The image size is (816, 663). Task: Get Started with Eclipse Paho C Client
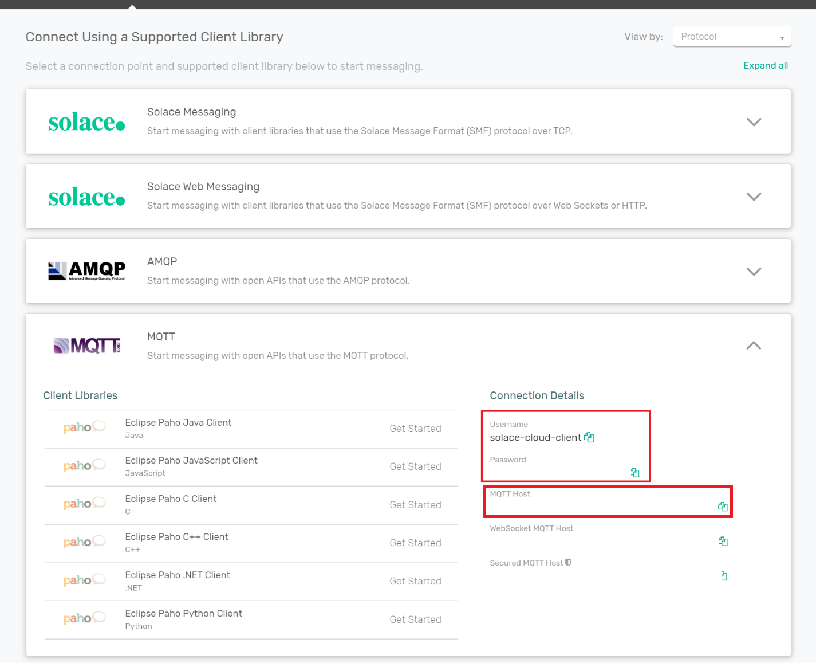click(x=415, y=505)
